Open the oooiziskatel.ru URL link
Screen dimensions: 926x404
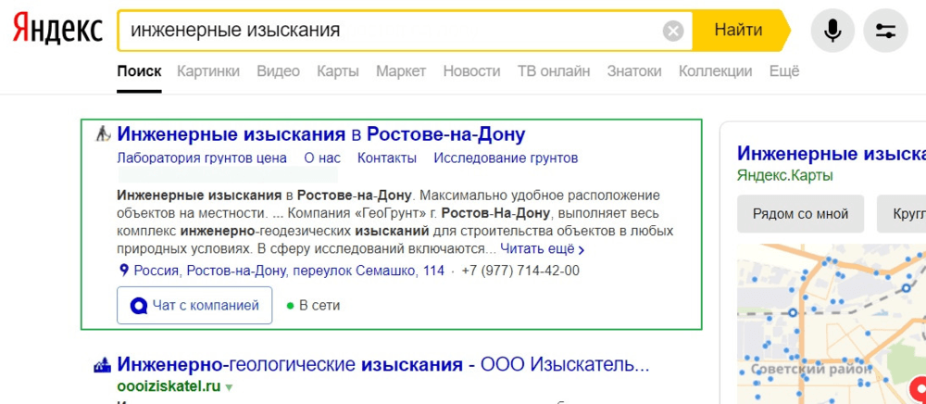point(169,387)
